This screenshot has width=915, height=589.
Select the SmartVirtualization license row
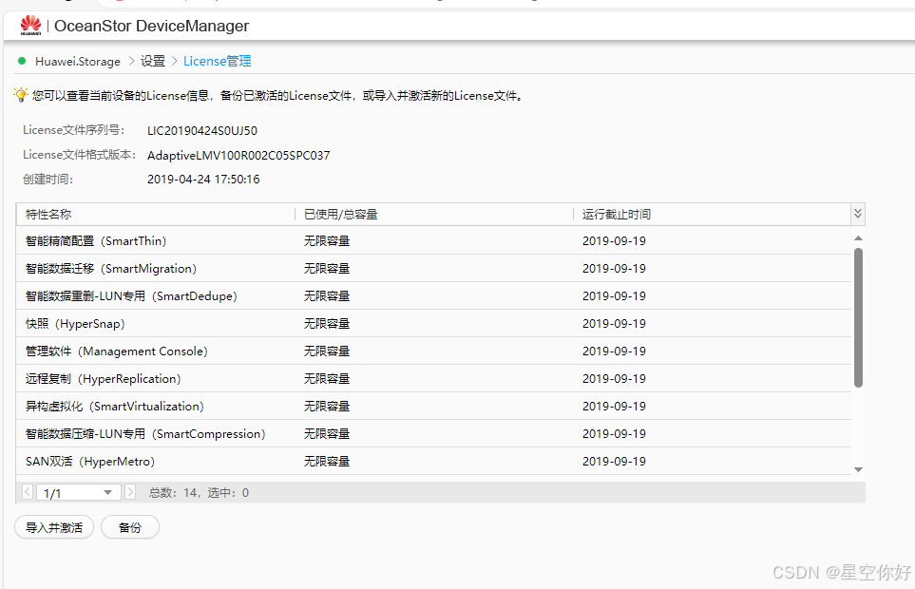tap(433, 406)
